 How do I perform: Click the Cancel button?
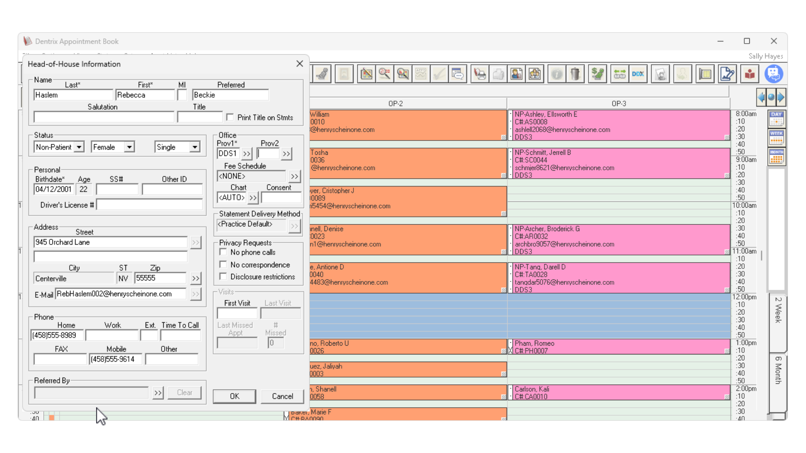(283, 396)
